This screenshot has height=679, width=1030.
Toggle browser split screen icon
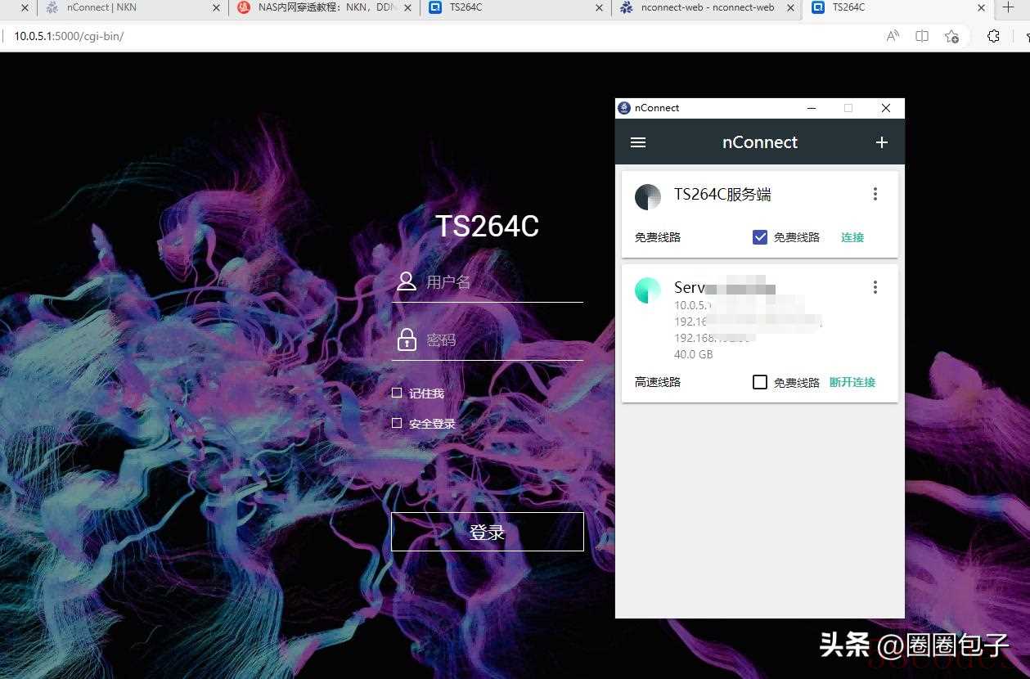(x=922, y=36)
